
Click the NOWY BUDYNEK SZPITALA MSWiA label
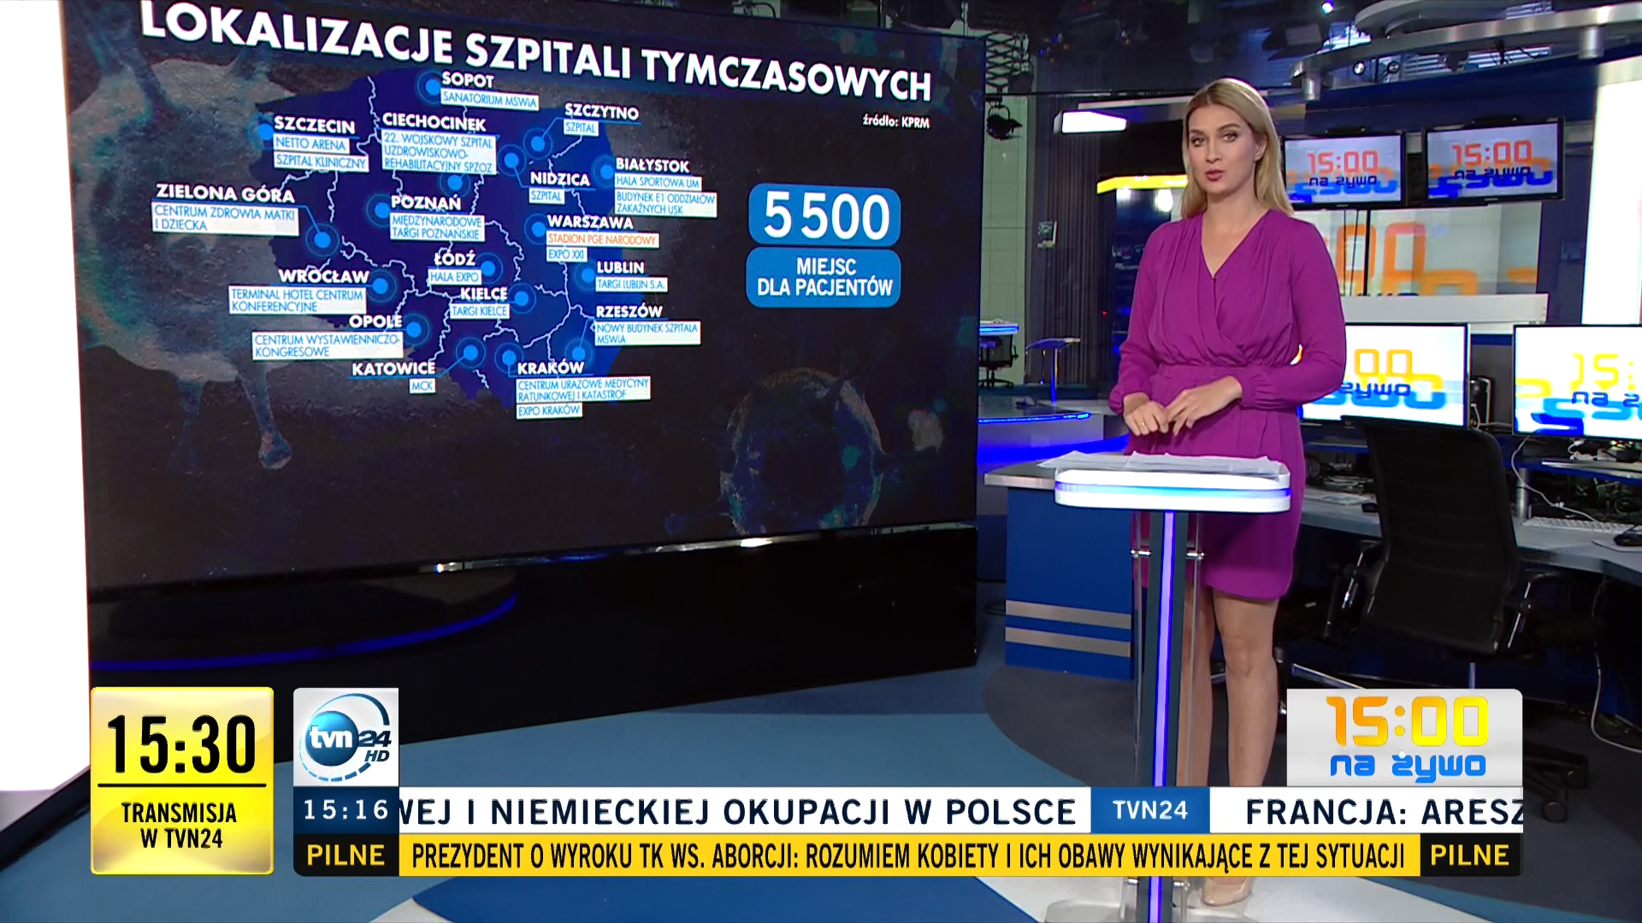point(647,333)
